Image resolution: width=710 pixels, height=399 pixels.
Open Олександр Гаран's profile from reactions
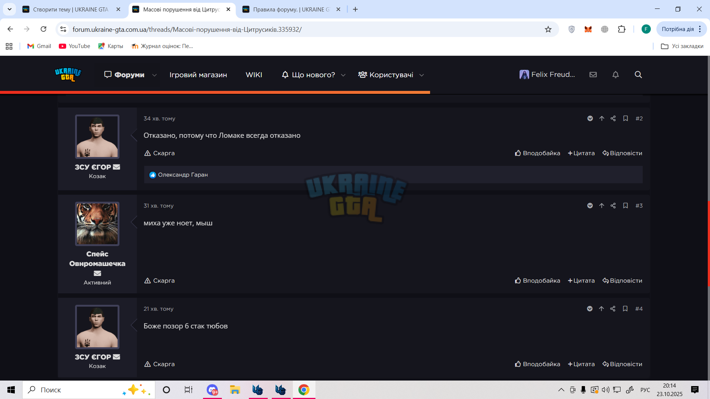tap(183, 175)
